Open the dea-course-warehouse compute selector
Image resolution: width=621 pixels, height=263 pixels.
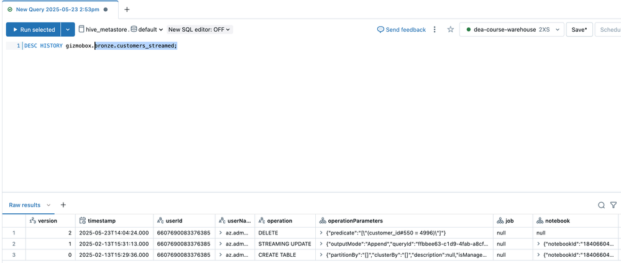[512, 29]
